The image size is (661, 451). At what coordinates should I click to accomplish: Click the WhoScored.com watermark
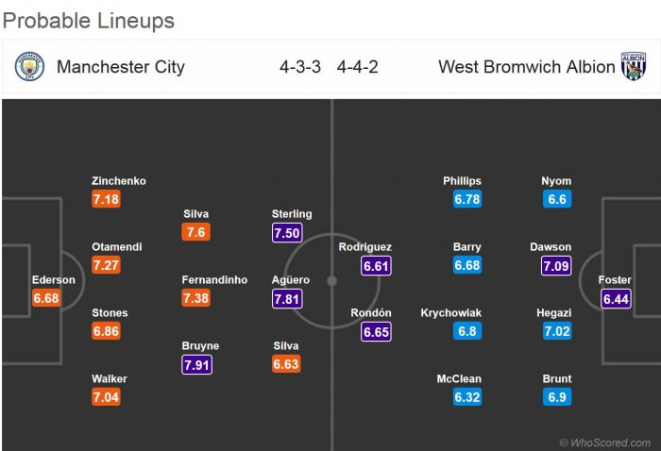pos(605,442)
